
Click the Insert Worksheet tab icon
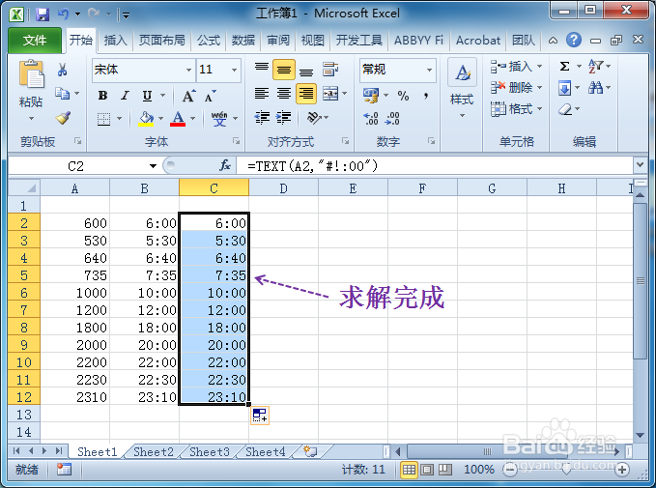point(310,451)
